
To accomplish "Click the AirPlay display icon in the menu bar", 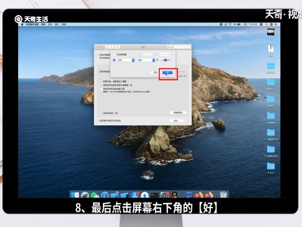I will tap(225, 24).
